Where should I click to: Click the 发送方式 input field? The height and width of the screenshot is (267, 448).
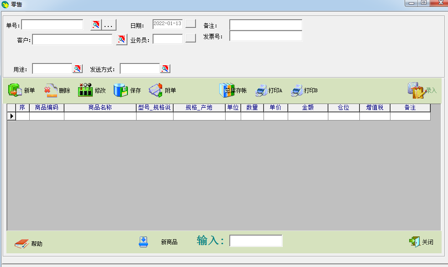[x=140, y=68]
